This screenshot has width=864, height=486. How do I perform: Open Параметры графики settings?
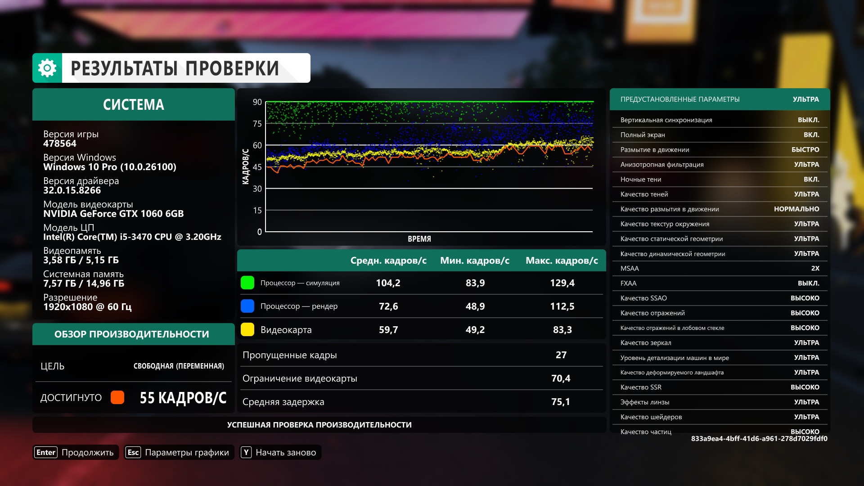coord(187,452)
